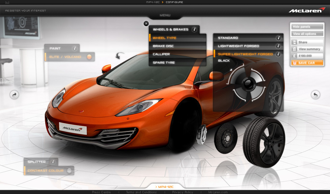Click the pound price icon
Screen dimensions: 330x194
coord(294,56)
